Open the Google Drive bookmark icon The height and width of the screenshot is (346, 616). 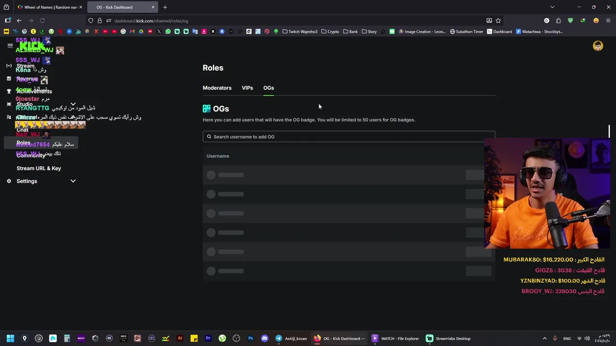coord(141,32)
